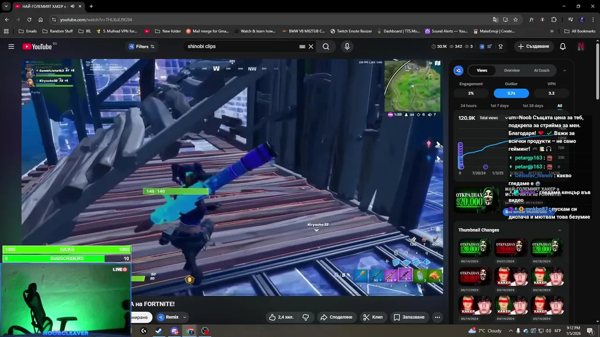Reload the page
Image resolution: width=600 pixels, height=337 pixels.
point(29,20)
